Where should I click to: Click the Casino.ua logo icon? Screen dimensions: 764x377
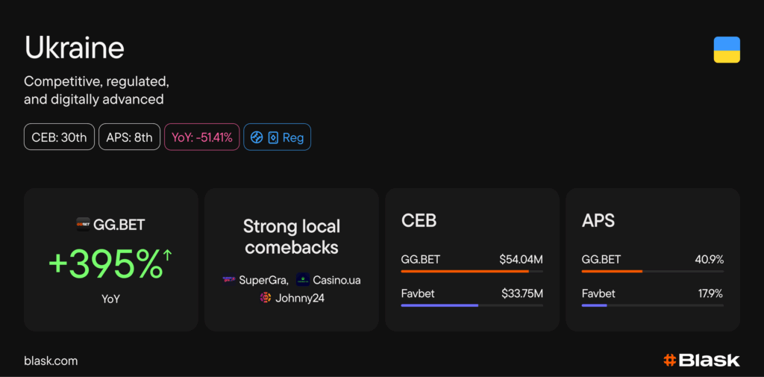click(x=303, y=280)
